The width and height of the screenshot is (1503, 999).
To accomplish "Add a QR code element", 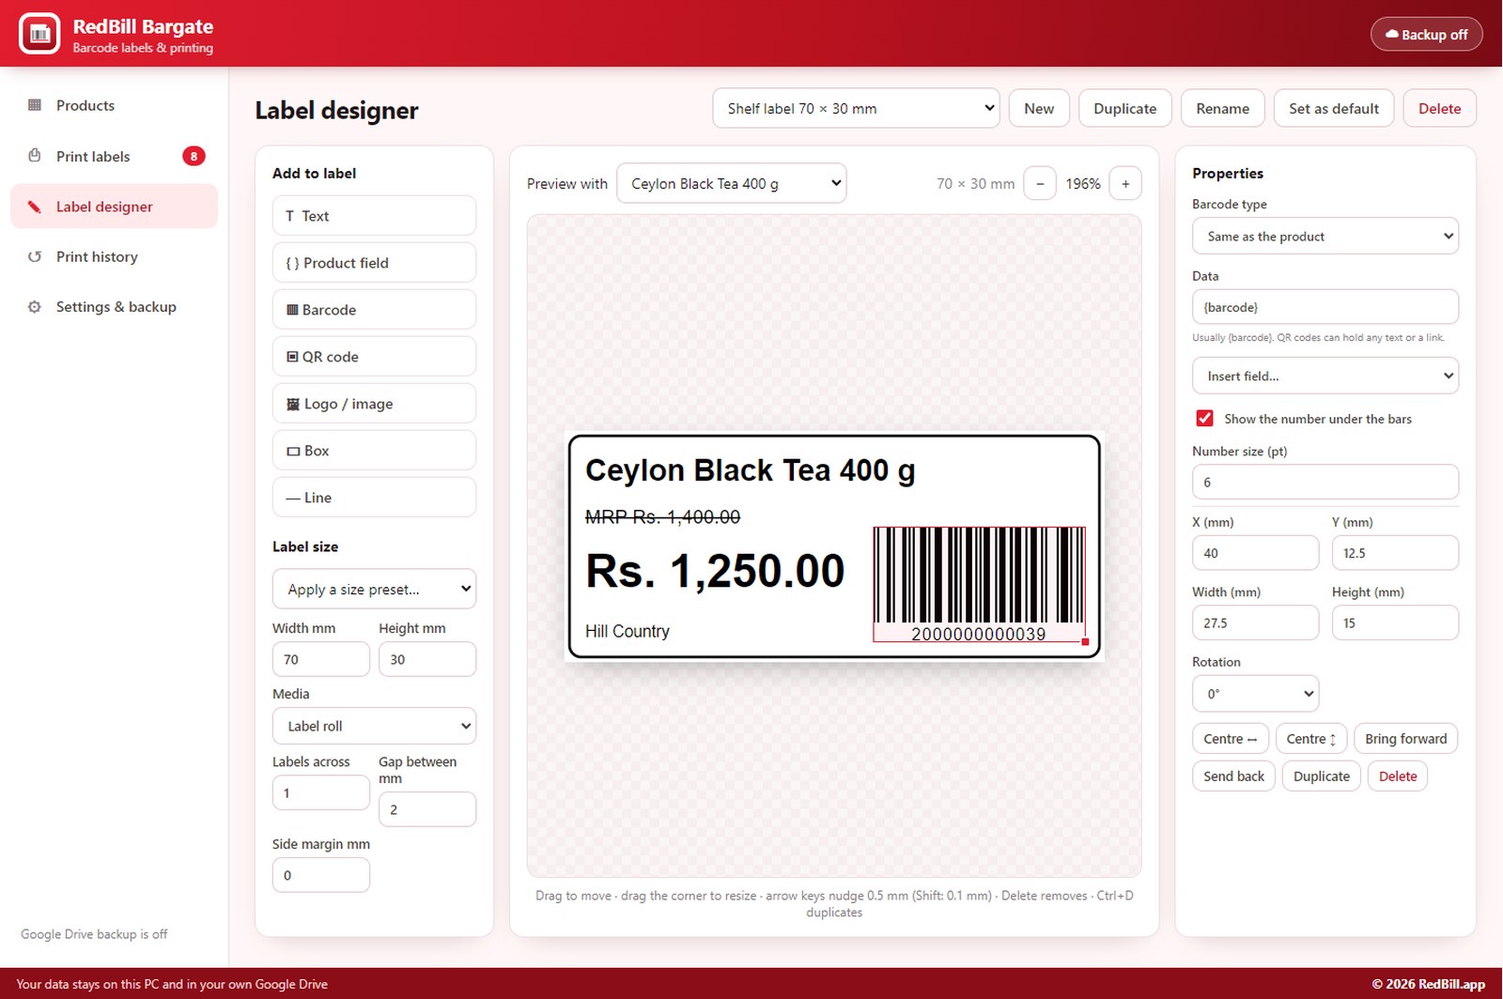I will click(x=374, y=357).
